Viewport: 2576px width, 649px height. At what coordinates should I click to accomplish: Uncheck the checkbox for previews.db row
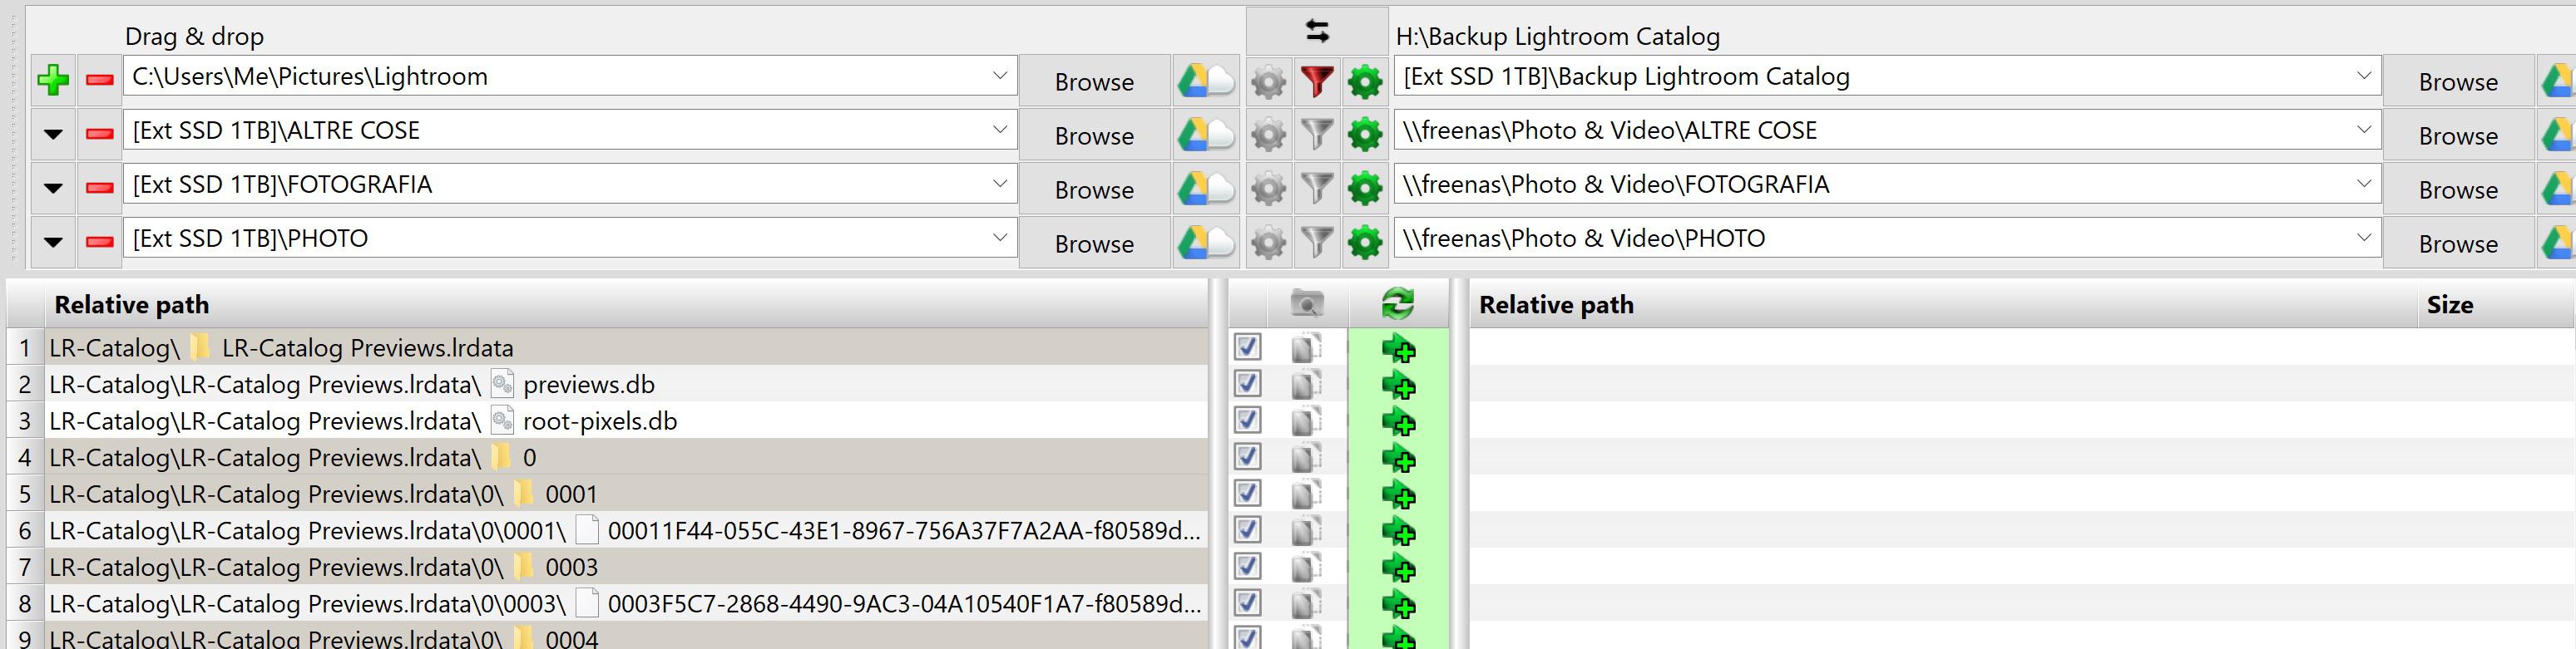[1247, 383]
